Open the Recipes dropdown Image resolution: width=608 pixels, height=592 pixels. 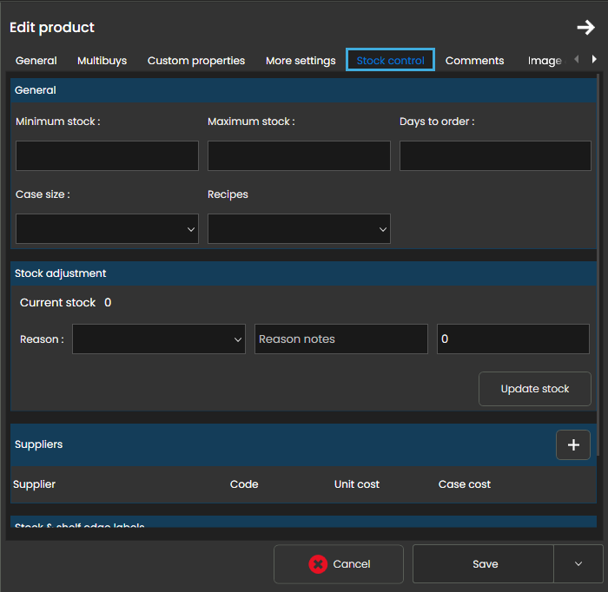299,229
